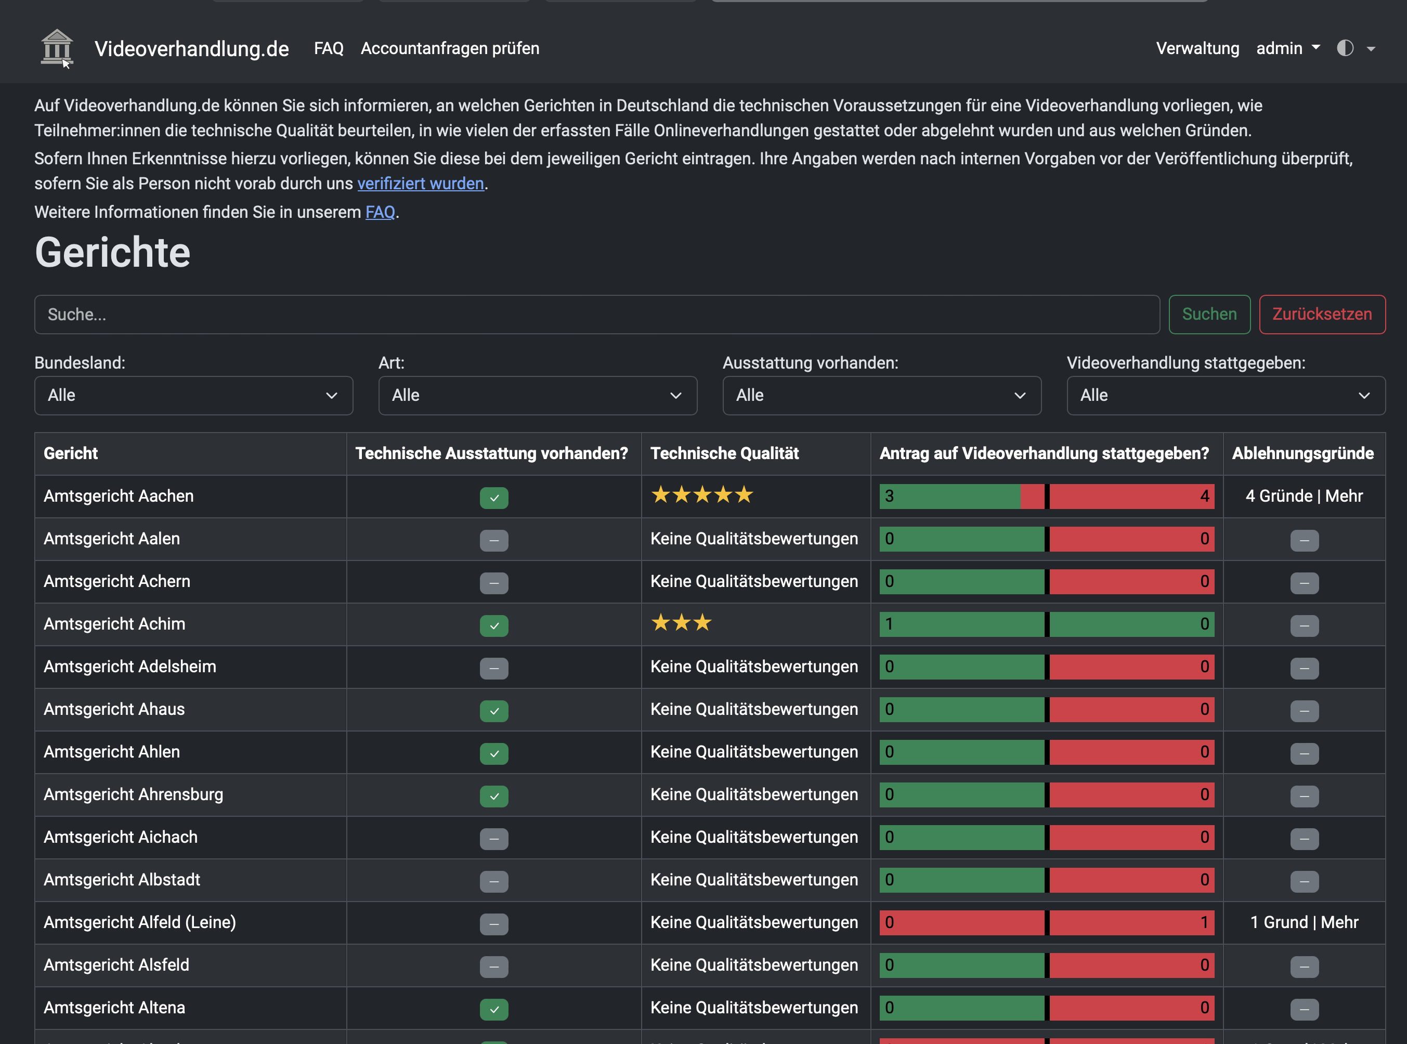This screenshot has width=1407, height=1044.
Task: Click the green check for Amtsgericht Altena
Action: point(494,1009)
